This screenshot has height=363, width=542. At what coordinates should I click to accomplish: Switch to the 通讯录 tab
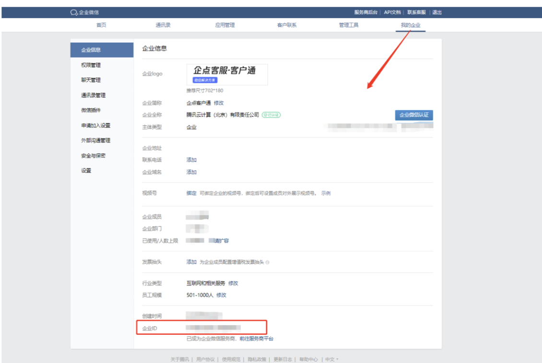tap(163, 25)
